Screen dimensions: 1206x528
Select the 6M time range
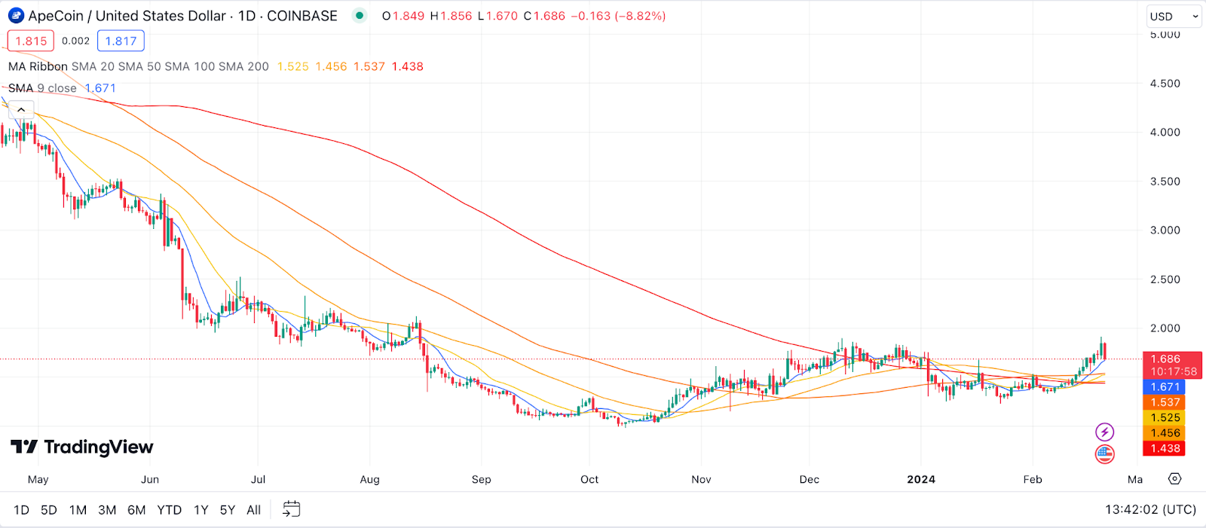click(x=136, y=510)
